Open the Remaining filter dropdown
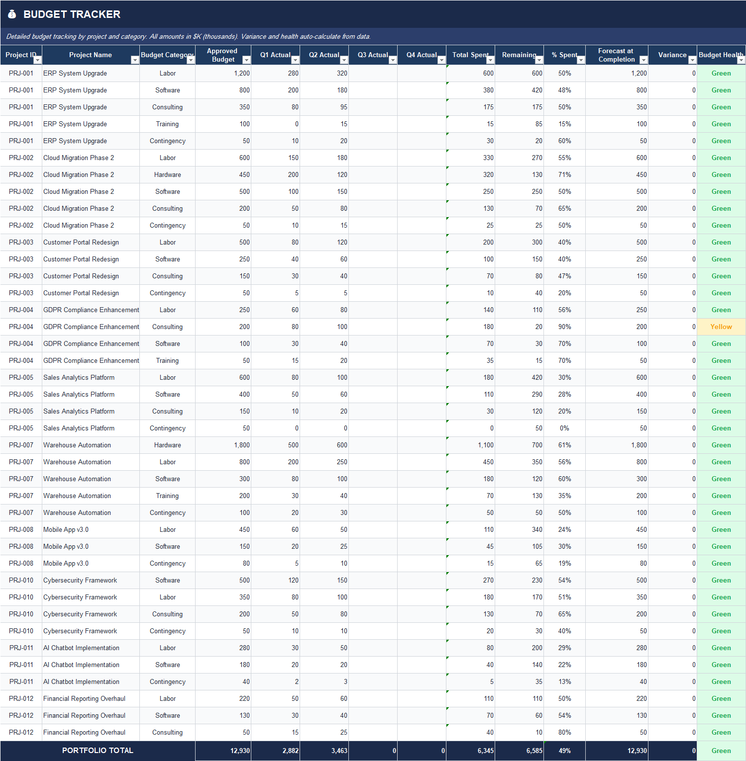Image resolution: width=746 pixels, height=761 pixels. 539,61
